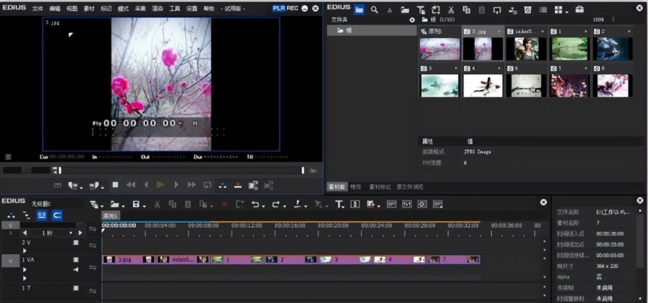Click the Create Title icon in the timeline toolbar
The height and width of the screenshot is (303, 648).
[340, 204]
